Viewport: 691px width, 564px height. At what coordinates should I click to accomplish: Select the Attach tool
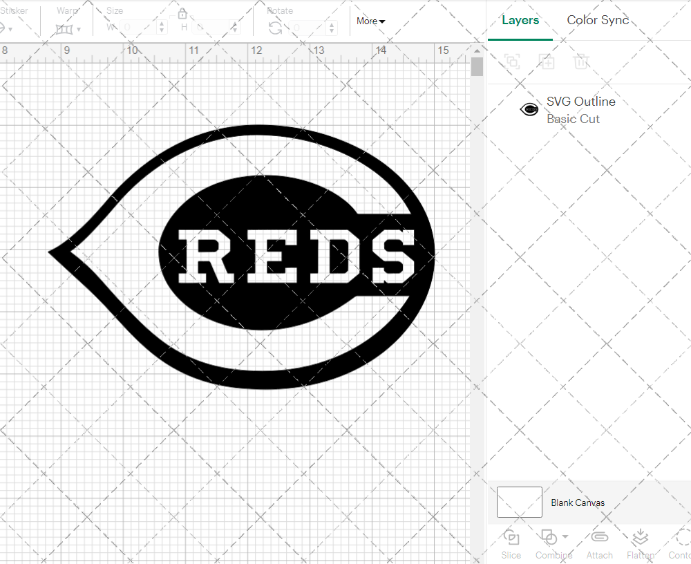[599, 544]
